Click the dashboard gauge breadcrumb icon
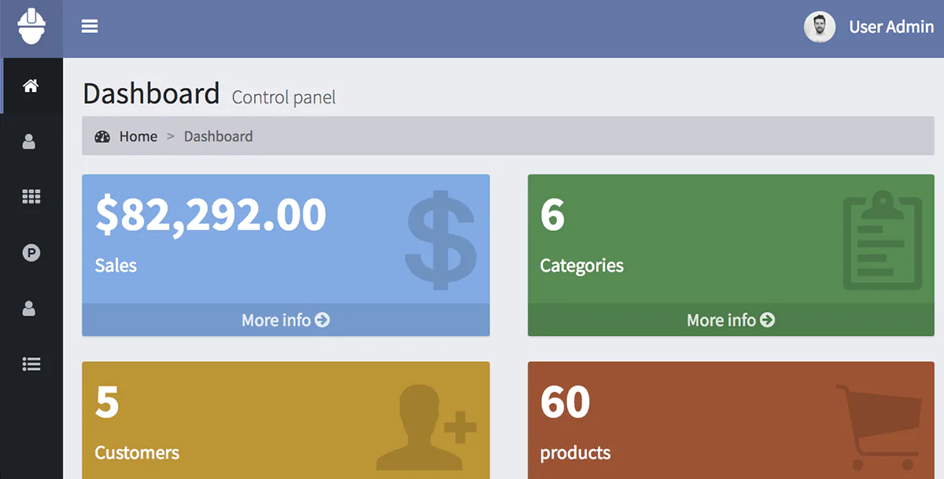 pos(102,137)
